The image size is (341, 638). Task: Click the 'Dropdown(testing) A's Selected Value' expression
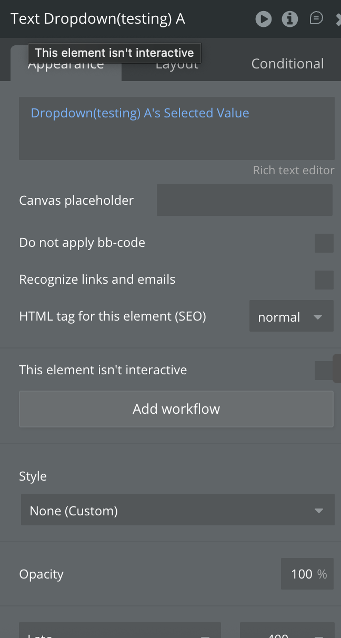140,113
